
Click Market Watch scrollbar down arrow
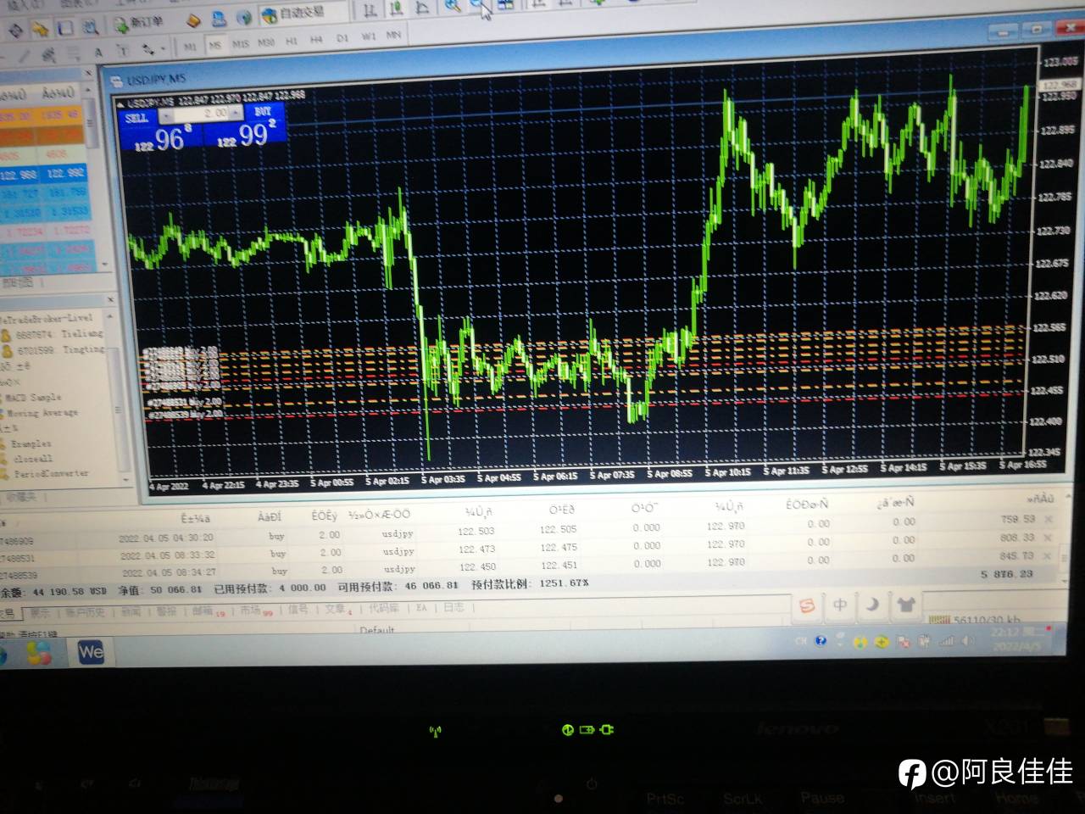coord(106,264)
